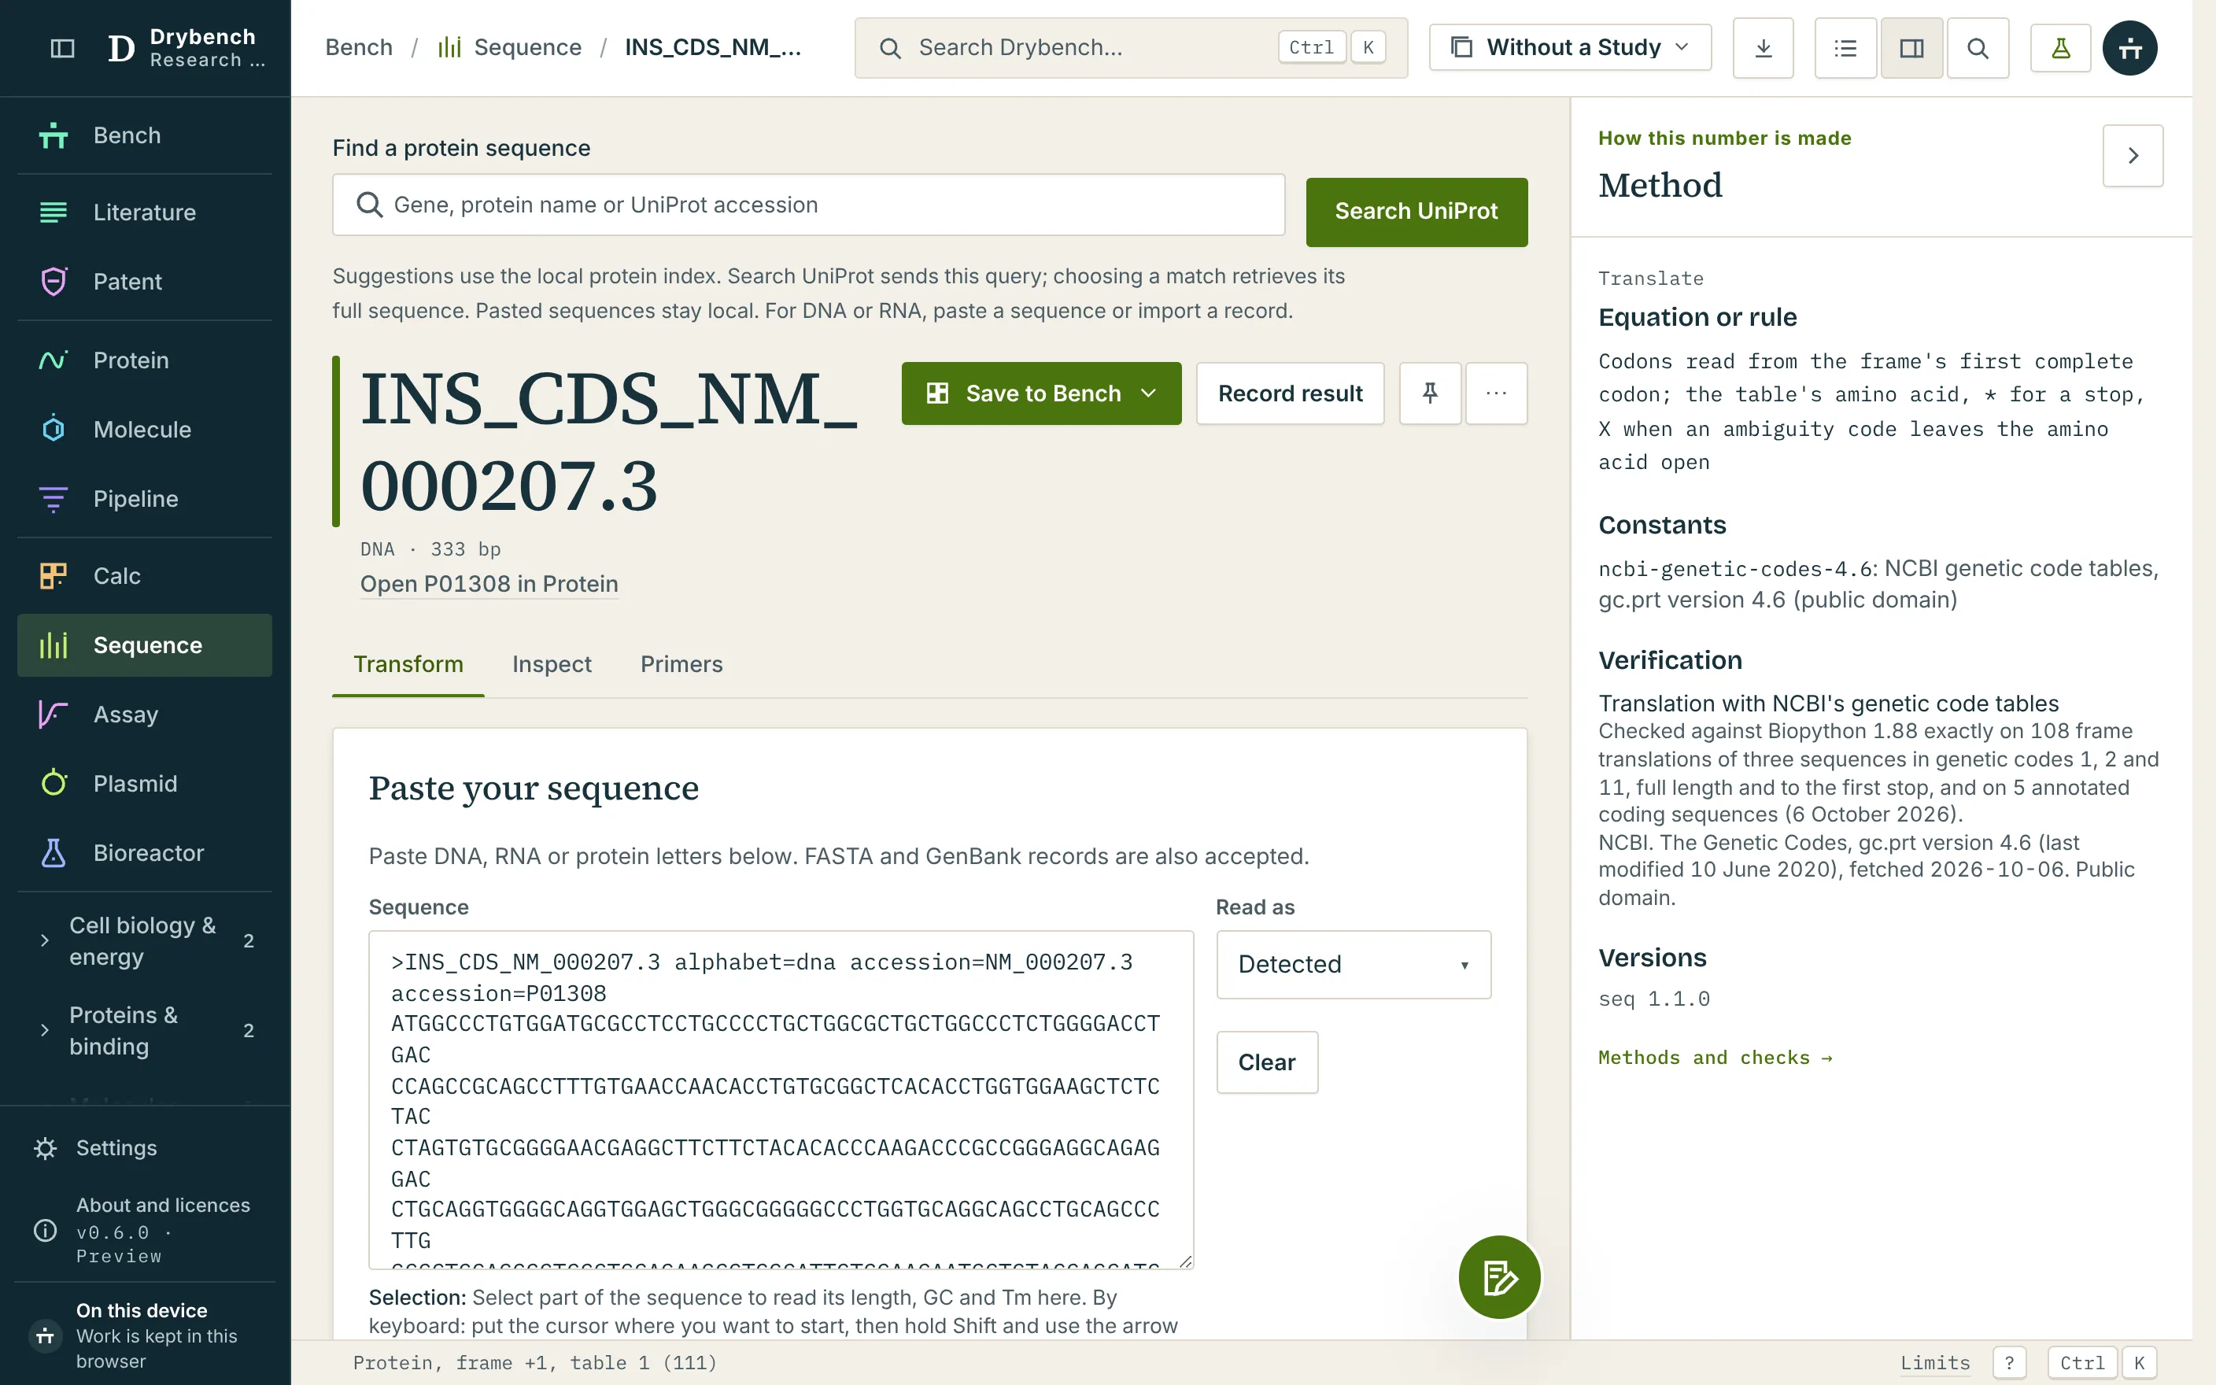Viewport: 2216px width, 1385px height.
Task: Open Settings in the sidebar
Action: [x=145, y=1148]
